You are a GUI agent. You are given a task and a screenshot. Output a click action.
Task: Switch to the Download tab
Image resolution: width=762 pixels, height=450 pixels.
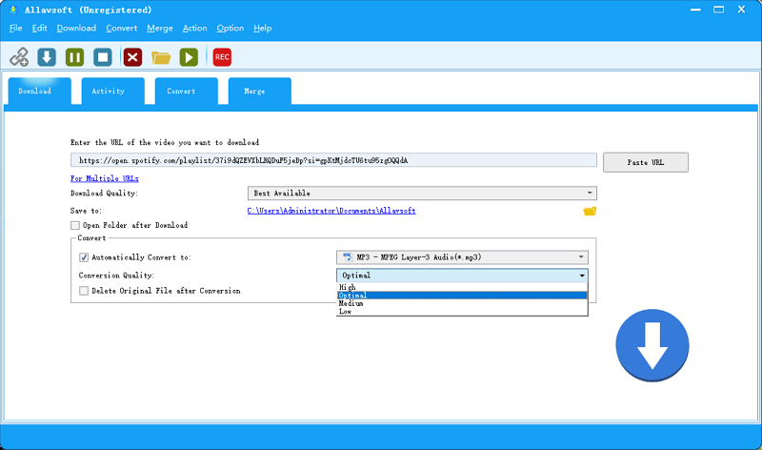click(39, 91)
